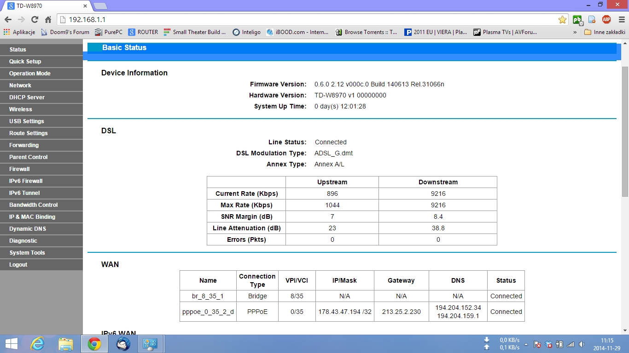This screenshot has width=629, height=353.
Task: Open the Chrome hamburger menu icon
Action: click(x=620, y=20)
